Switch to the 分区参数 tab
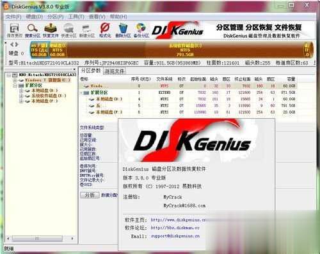The height and width of the screenshot is (254, 320). 91,71
